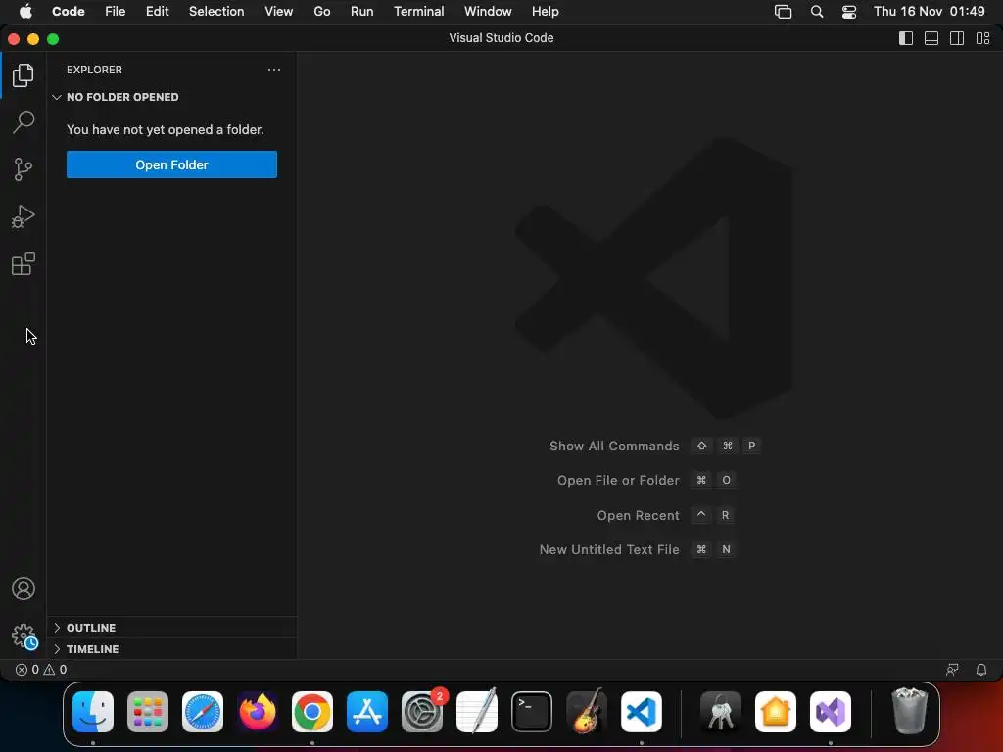This screenshot has width=1003, height=752.
Task: Open the Customize Layout icon
Action: (983, 38)
